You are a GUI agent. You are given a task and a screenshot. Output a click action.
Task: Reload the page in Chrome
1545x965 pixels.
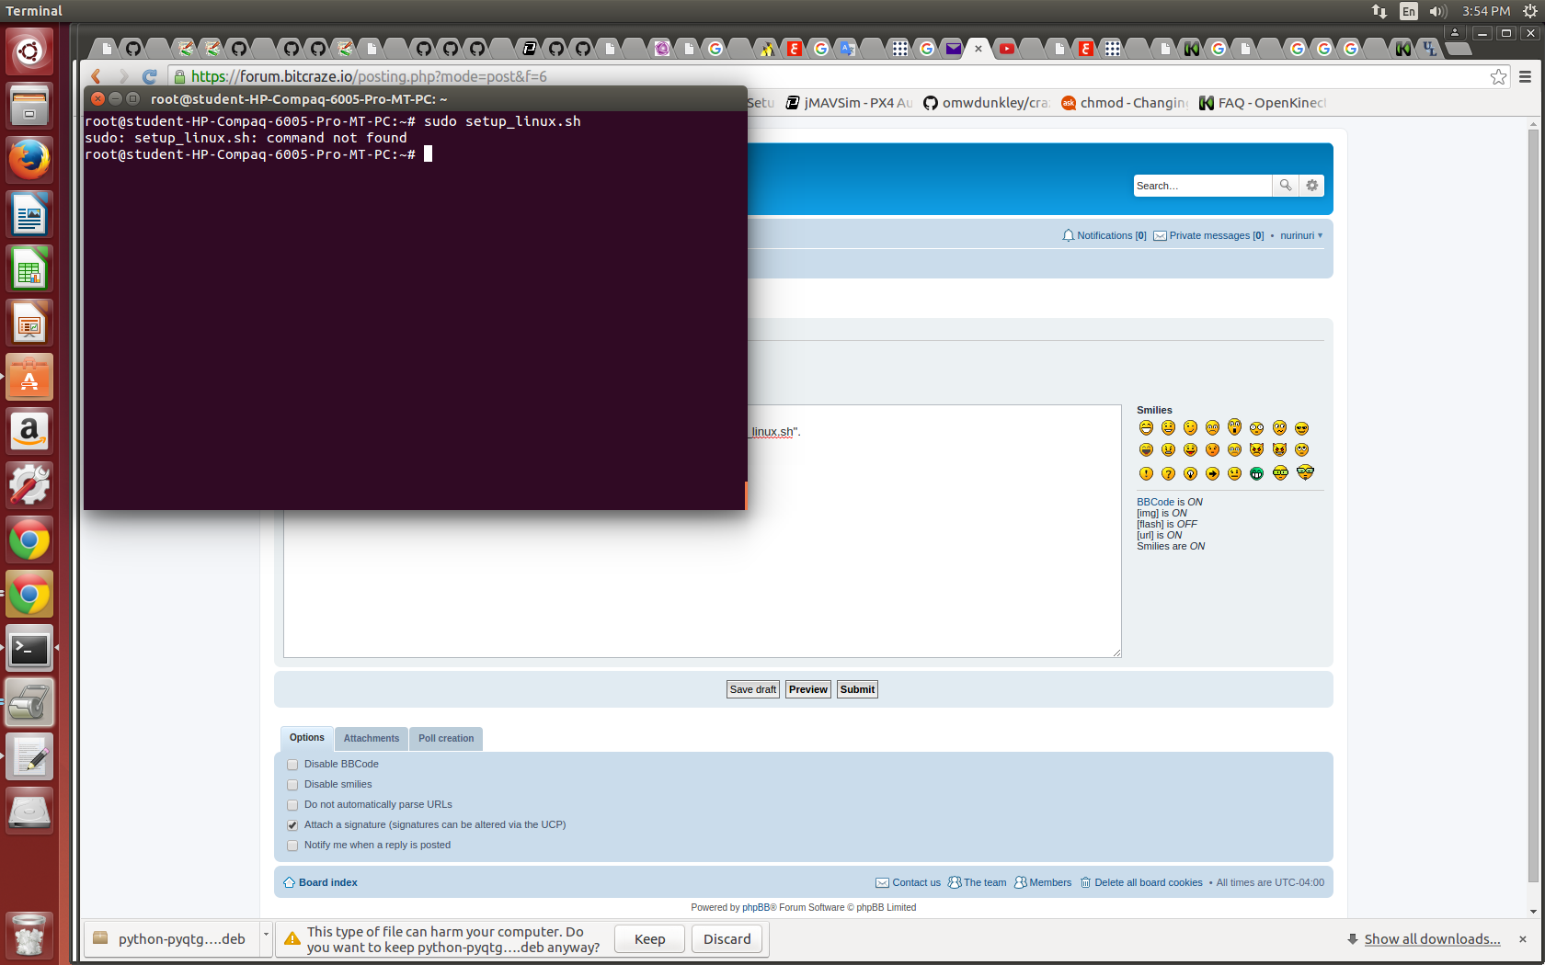(x=150, y=77)
